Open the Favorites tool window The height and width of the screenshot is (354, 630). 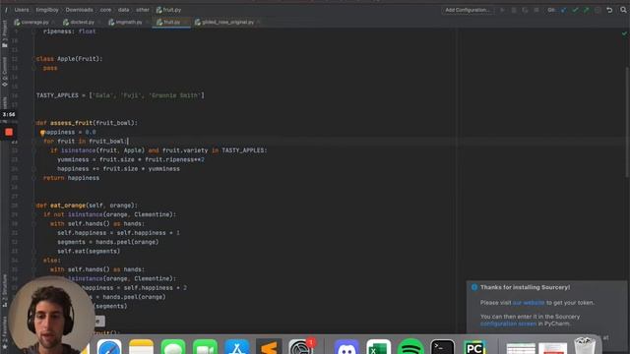click(x=4, y=332)
